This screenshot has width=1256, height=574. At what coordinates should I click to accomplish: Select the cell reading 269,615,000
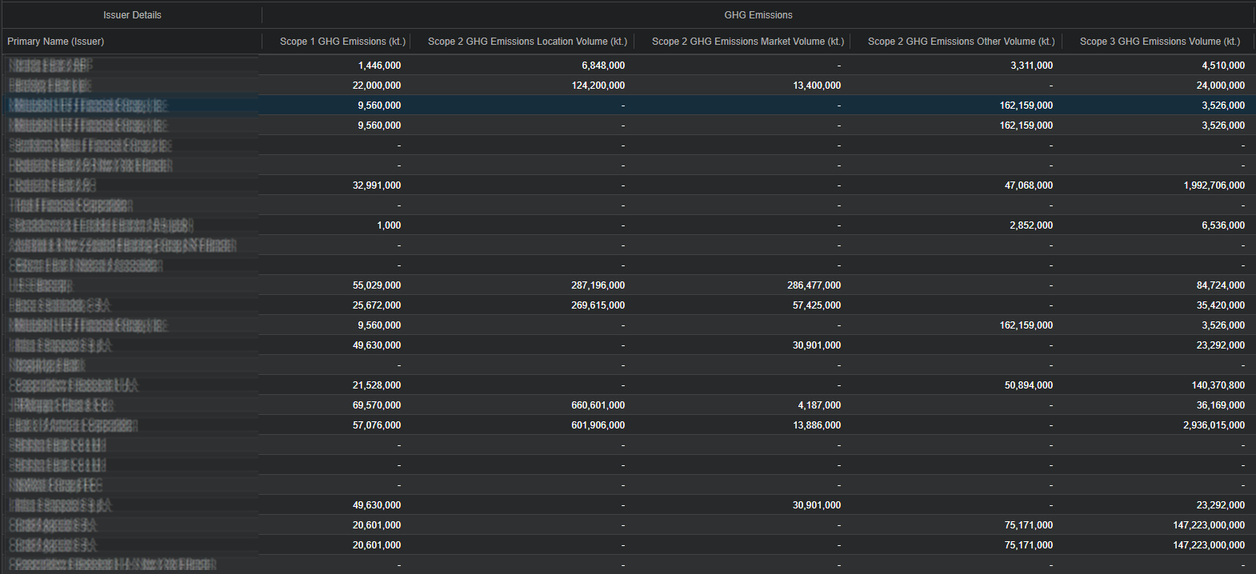(x=598, y=305)
